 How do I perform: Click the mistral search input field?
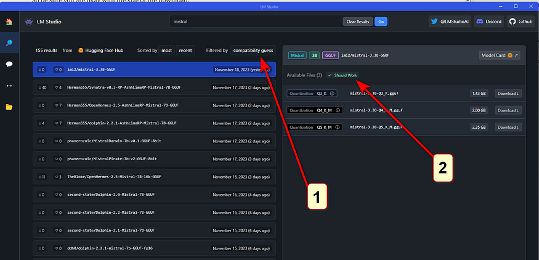pos(256,22)
